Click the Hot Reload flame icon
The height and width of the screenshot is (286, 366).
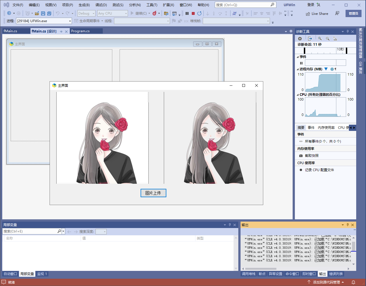pyautogui.click(x=154, y=13)
